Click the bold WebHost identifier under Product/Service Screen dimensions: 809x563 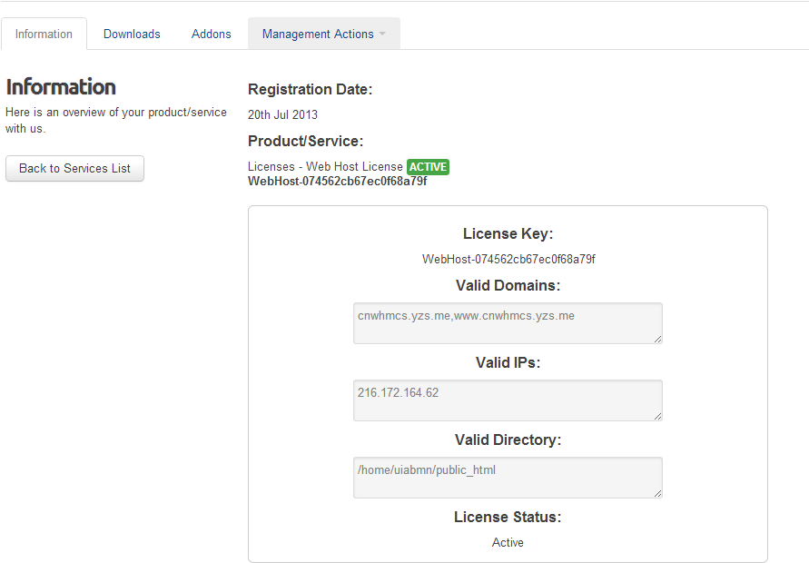pyautogui.click(x=338, y=182)
